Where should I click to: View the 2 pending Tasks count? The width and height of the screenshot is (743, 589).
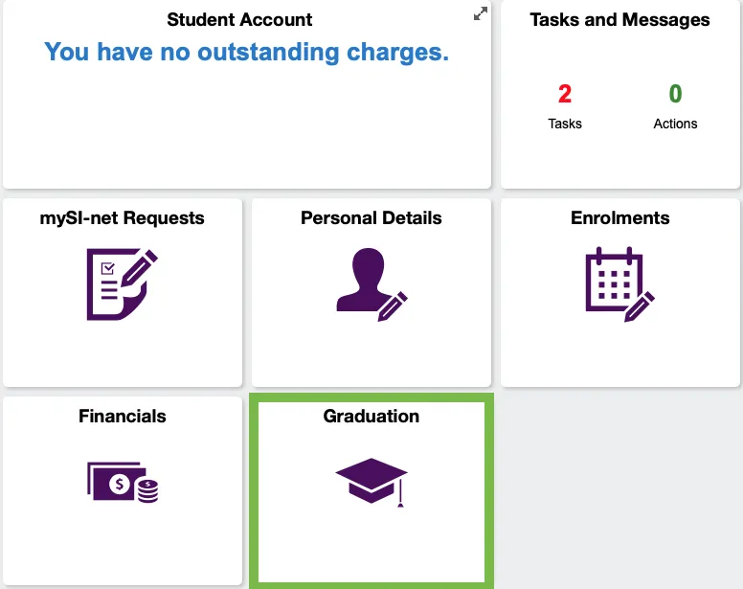click(564, 93)
